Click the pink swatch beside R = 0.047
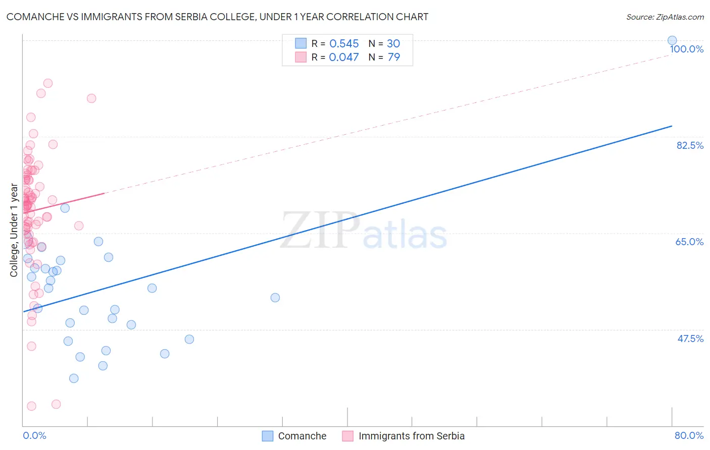The width and height of the screenshot is (710, 450). (x=301, y=57)
